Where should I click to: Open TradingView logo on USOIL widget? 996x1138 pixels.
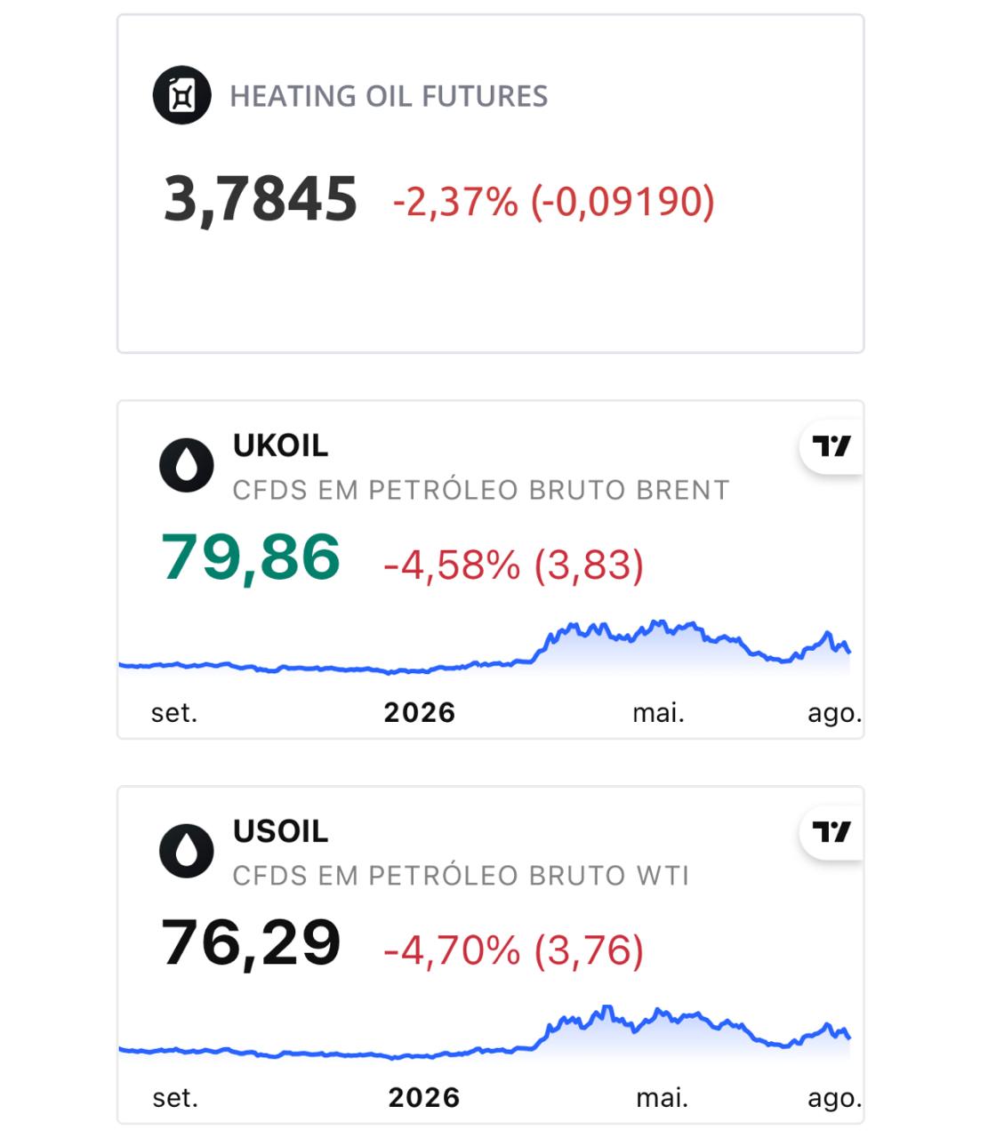[831, 832]
